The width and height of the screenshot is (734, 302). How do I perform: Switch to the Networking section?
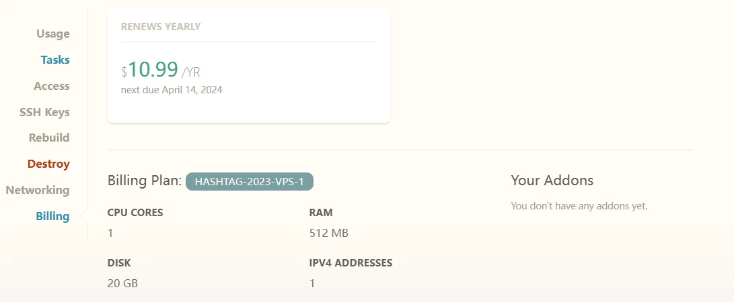(x=38, y=190)
